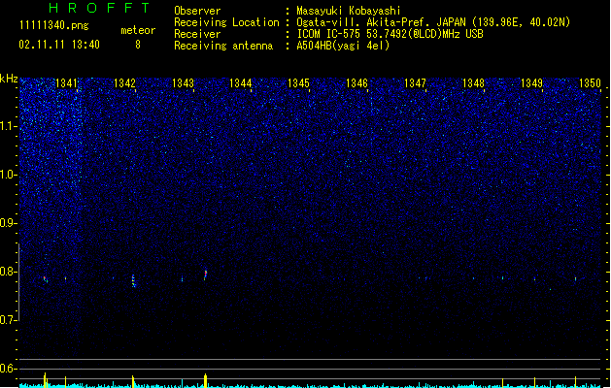
Task: Click the 'Receiving Location' field label
Action: pyautogui.click(x=226, y=22)
